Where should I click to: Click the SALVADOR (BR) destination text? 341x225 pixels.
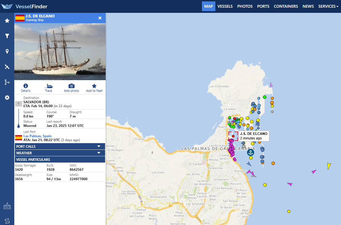(x=36, y=102)
